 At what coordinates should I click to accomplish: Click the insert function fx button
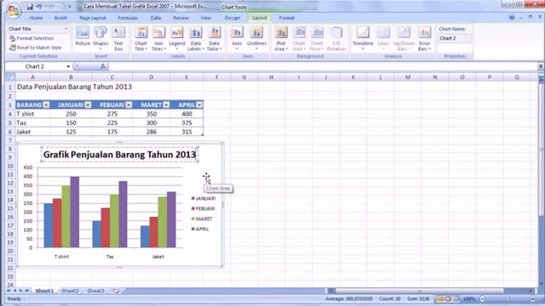click(x=103, y=67)
